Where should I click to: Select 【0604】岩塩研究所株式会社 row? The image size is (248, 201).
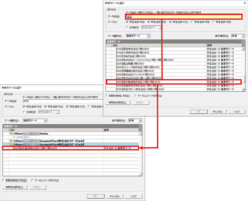click(x=174, y=86)
